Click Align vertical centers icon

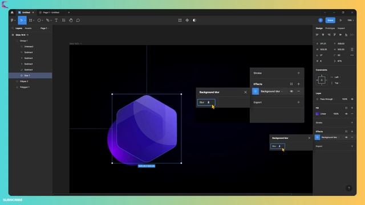(340, 35)
